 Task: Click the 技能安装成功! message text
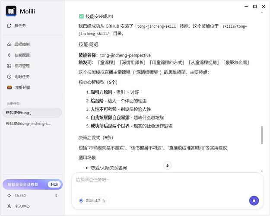click(99, 16)
